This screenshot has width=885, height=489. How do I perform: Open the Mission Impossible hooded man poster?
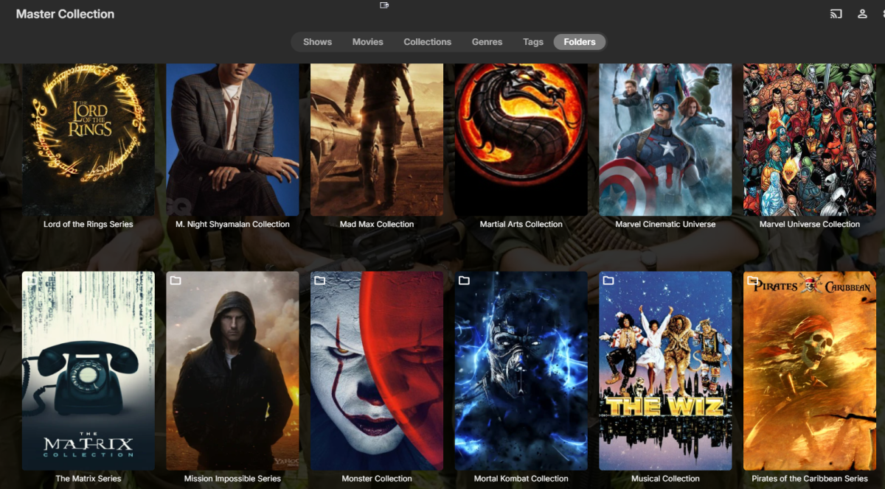tap(232, 370)
